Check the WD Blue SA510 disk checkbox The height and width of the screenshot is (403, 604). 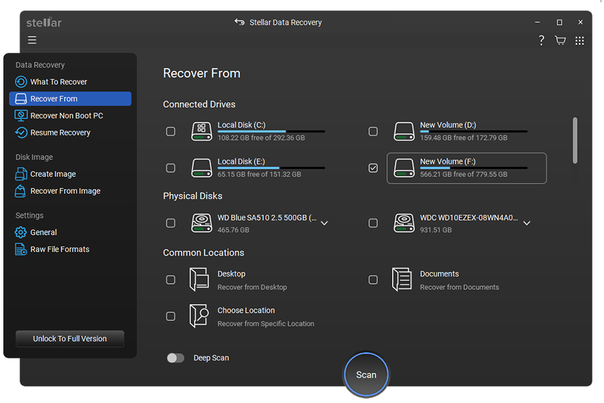coord(170,223)
